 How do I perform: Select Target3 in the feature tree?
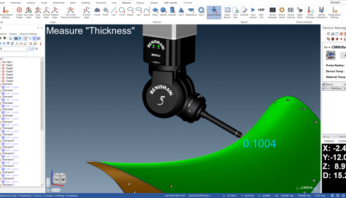coord(9,71)
